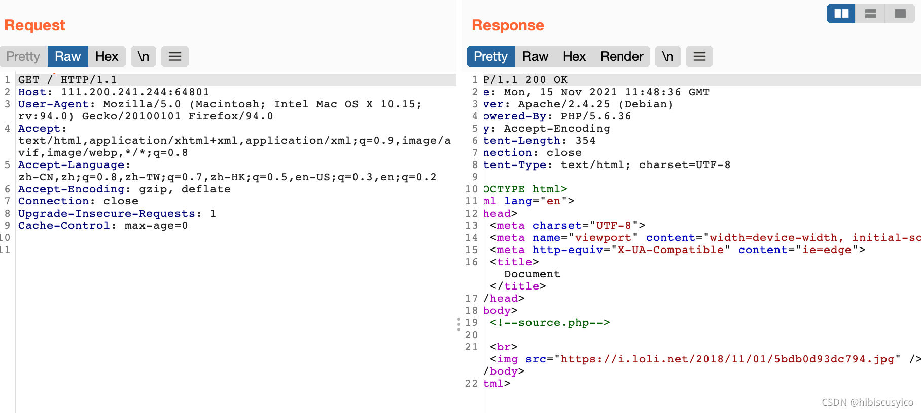Open the Response Hex tab
Image resolution: width=921 pixels, height=413 pixels.
point(574,56)
